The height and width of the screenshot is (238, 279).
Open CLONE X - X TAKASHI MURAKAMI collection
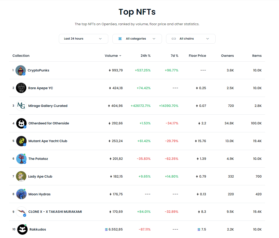(x=55, y=212)
